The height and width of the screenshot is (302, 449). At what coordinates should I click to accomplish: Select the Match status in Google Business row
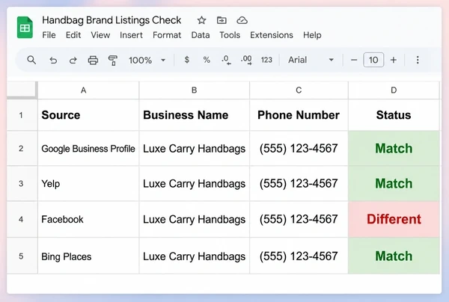click(x=394, y=149)
